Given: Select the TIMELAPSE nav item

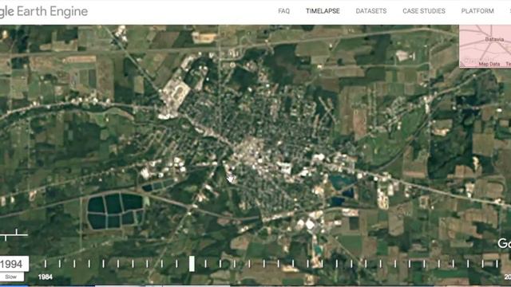Looking at the screenshot, I should (323, 11).
